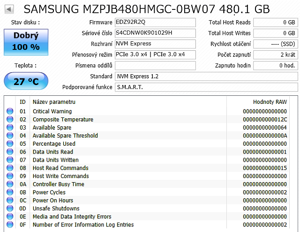The height and width of the screenshot is (232, 300).
Task: Sort by the ID column header
Action: [23, 102]
